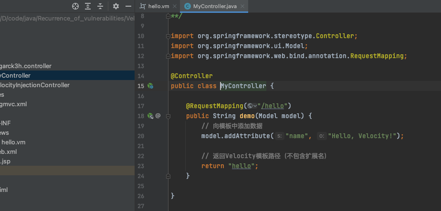The height and width of the screenshot is (211, 441).
Task: Click the ui.Model import on line 11
Action: tap(290, 46)
